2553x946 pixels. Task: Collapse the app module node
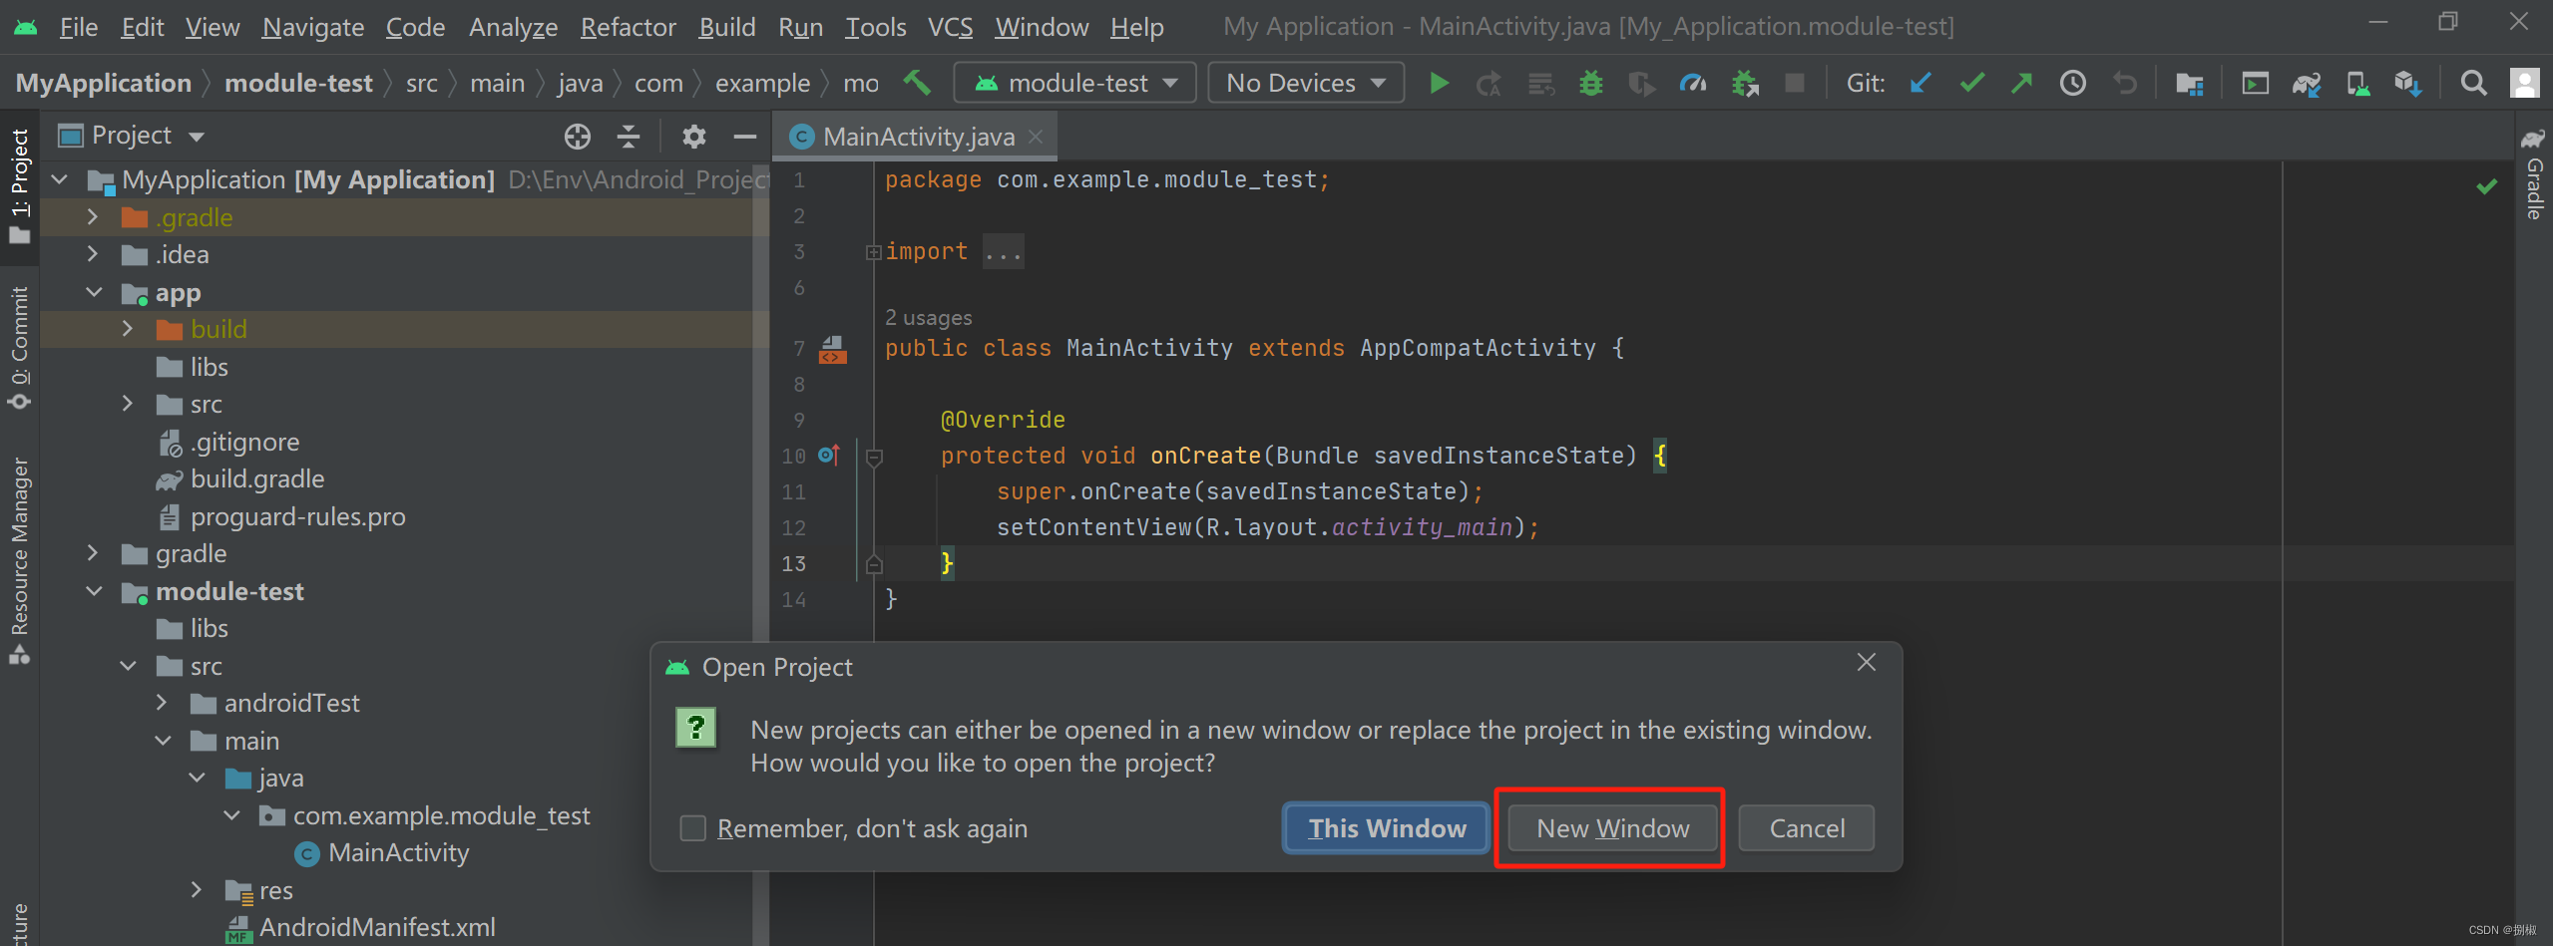94,292
